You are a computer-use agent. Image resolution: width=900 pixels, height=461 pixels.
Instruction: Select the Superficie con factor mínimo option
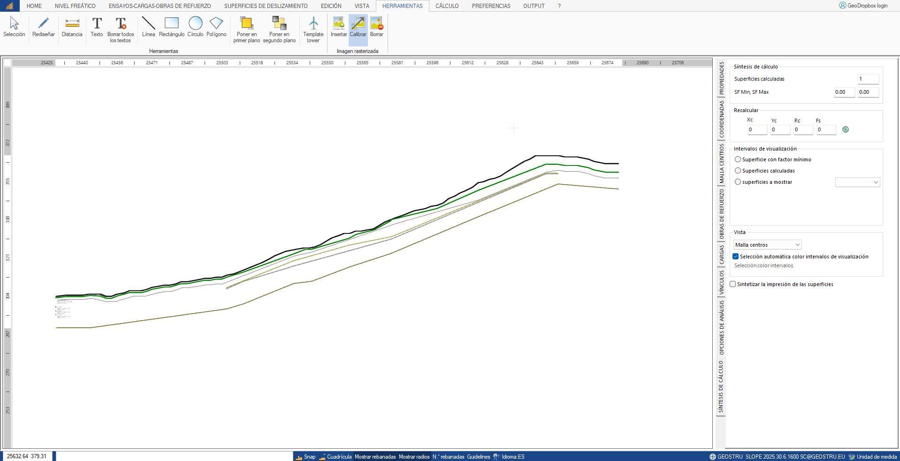tap(738, 159)
